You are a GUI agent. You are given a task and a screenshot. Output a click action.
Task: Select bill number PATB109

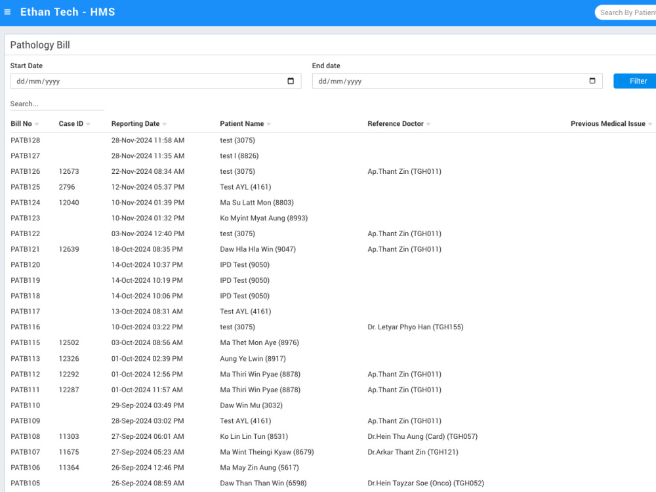click(x=25, y=421)
